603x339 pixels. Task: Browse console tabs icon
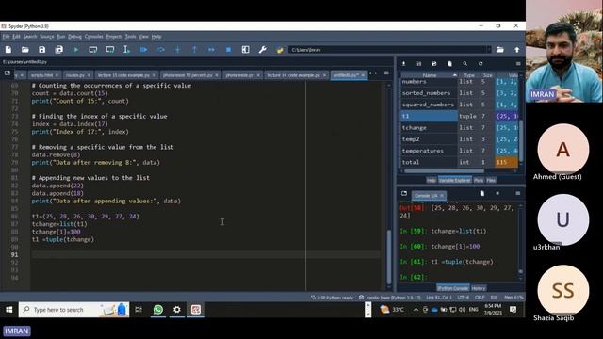click(404, 193)
